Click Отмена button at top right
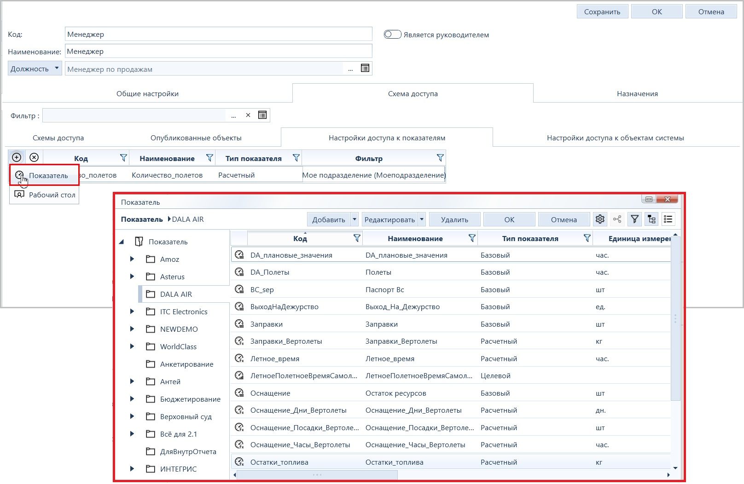Screen dimensions: 744x484 click(711, 12)
